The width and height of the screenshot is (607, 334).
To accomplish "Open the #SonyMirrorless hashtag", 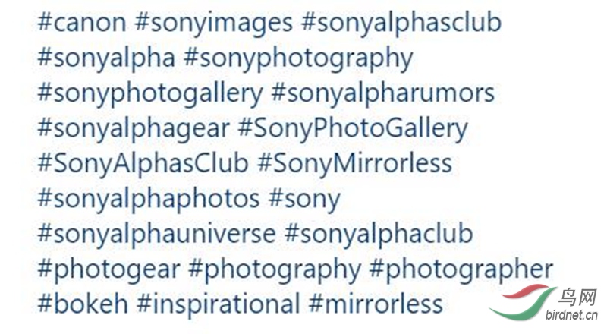I will point(354,163).
